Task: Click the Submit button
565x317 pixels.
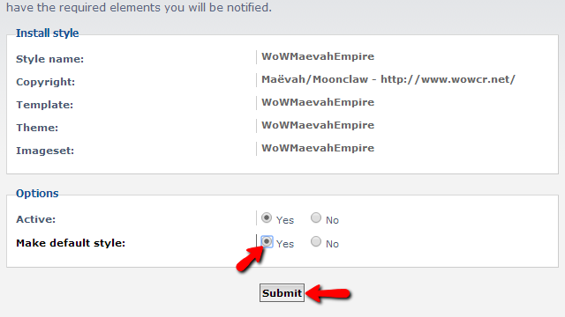Action: click(x=282, y=293)
